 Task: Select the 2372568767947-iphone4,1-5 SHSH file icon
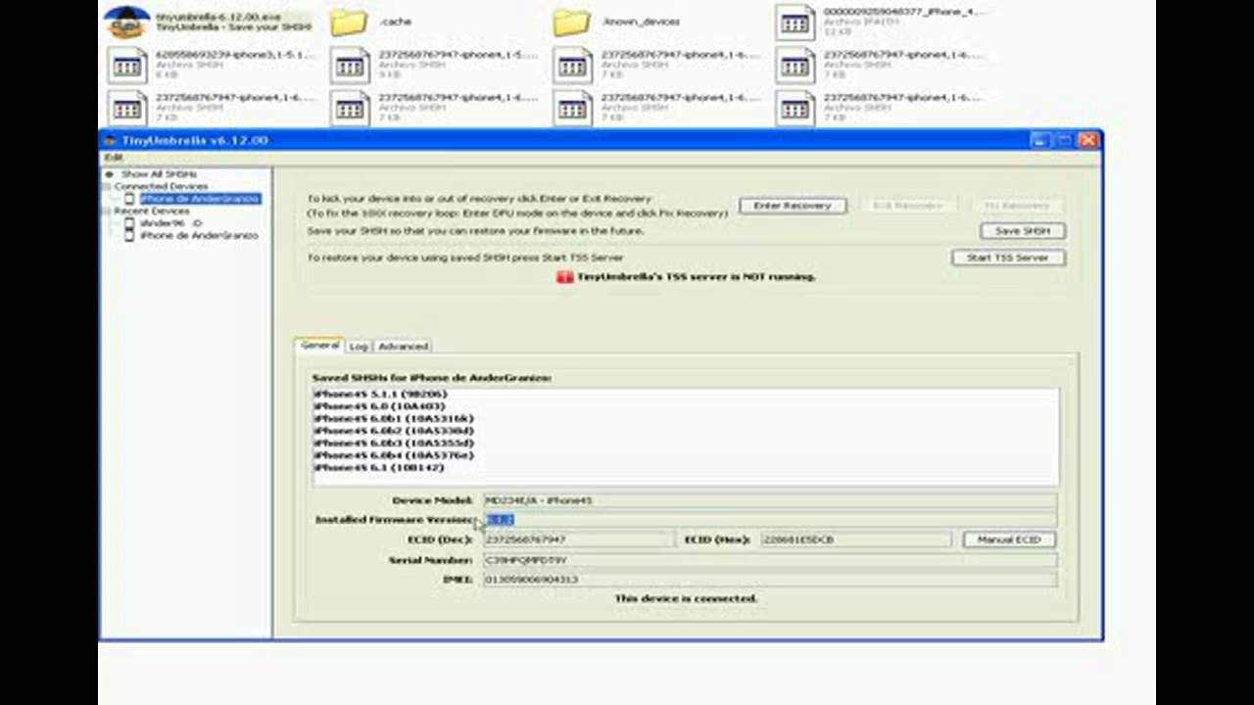pos(350,65)
